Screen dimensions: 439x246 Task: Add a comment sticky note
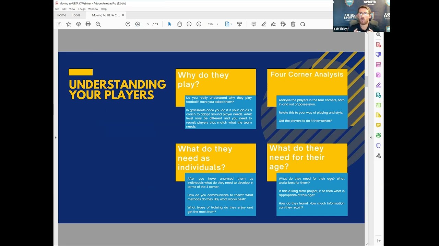click(254, 24)
